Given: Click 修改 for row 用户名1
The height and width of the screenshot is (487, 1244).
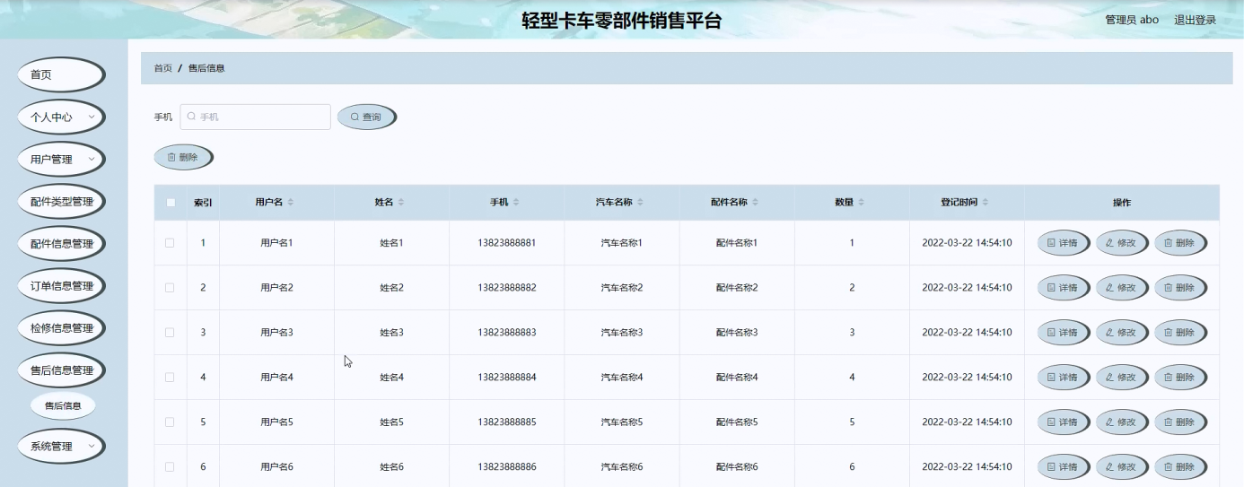Looking at the screenshot, I should pos(1121,243).
